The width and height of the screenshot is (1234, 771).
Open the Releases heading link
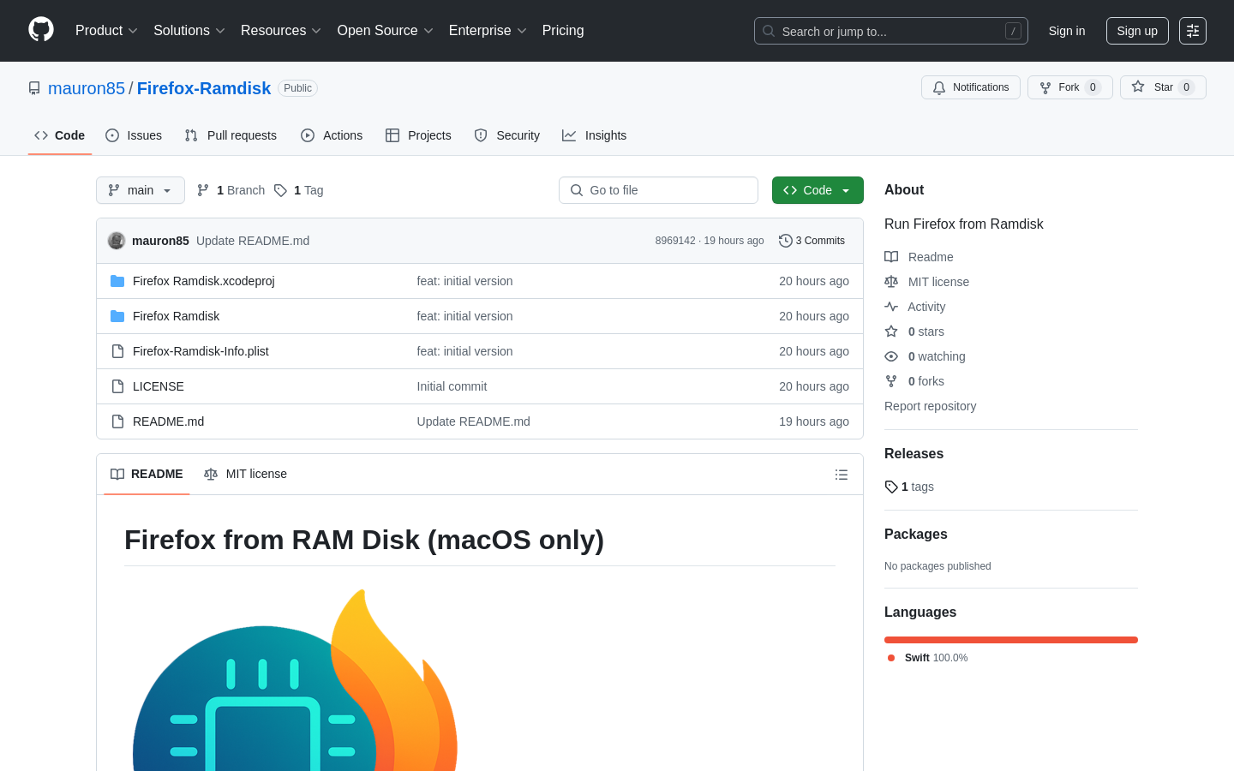914,454
